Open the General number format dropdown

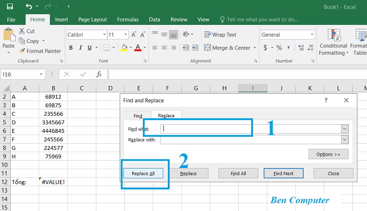tap(312, 35)
